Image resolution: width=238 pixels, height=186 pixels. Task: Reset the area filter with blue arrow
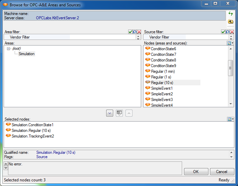[134, 32]
